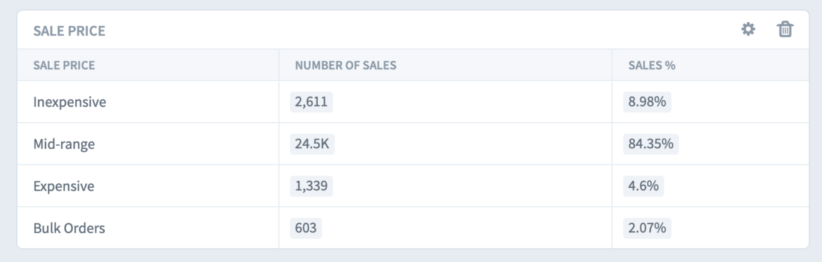
Task: Click the 8.98% percentage badge
Action: (x=647, y=102)
